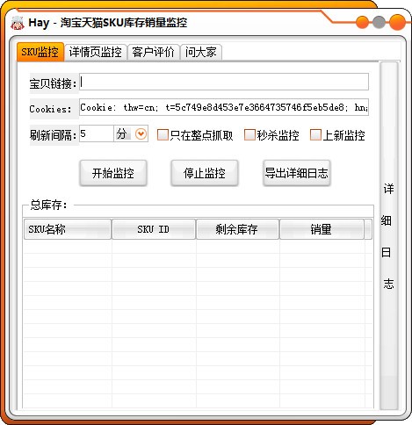412x425 pixels.
Task: Switch to the 问大家 tab
Action: click(x=200, y=53)
